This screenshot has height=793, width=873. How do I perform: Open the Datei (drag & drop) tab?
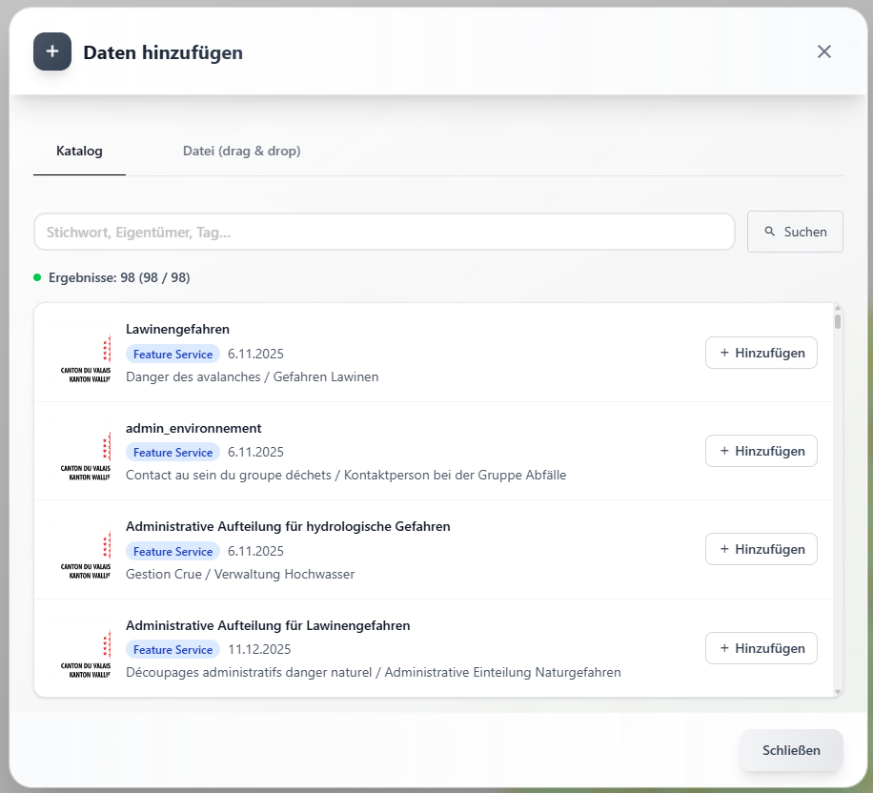pyautogui.click(x=241, y=151)
